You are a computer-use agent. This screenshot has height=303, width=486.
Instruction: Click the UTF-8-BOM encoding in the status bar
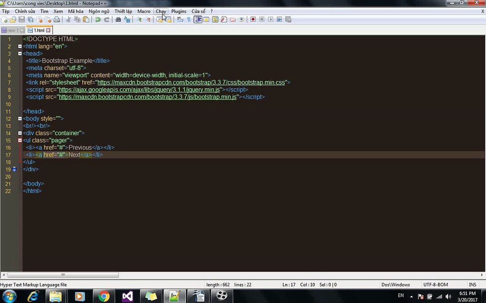[435, 284]
